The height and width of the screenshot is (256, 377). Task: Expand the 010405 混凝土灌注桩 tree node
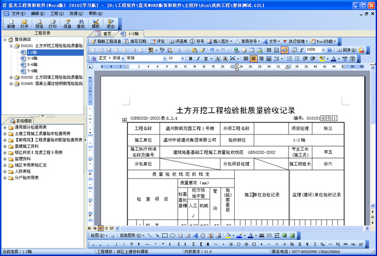11,83
